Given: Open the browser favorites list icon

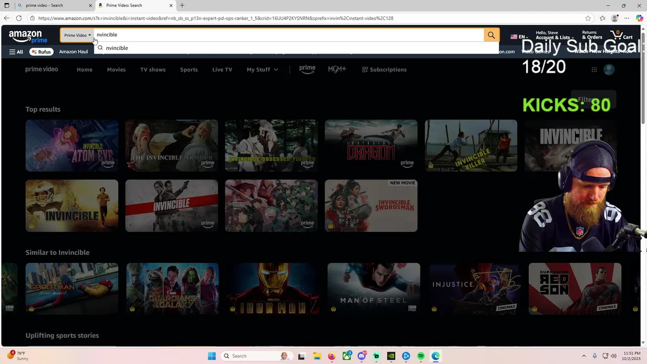Looking at the screenshot, I should 603,18.
